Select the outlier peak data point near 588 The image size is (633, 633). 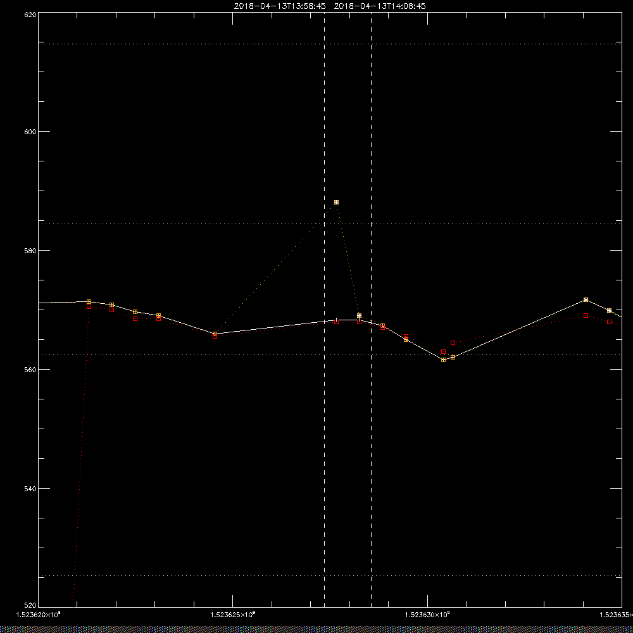coord(336,203)
